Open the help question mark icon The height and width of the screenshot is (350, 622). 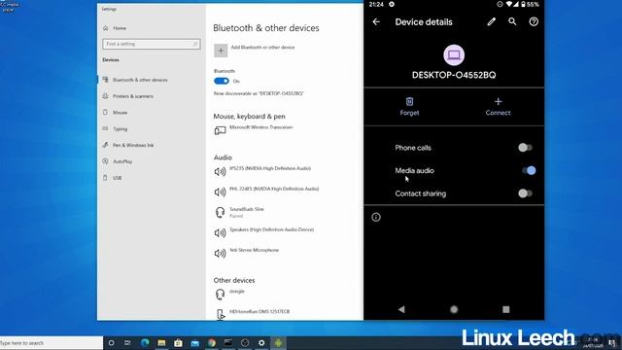534,21
